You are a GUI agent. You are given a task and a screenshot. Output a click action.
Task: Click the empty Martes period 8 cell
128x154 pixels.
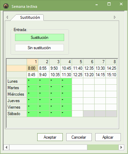[x=111, y=88]
